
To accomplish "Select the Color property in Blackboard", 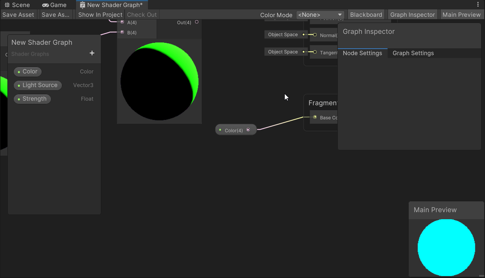I will 28,72.
